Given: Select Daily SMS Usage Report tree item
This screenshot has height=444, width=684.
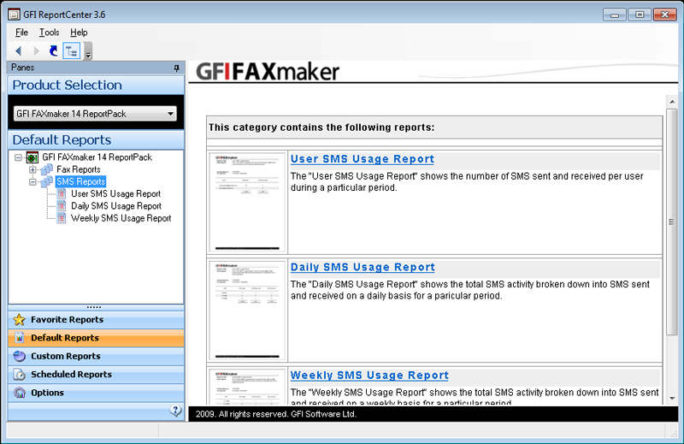Looking at the screenshot, I should (x=116, y=206).
